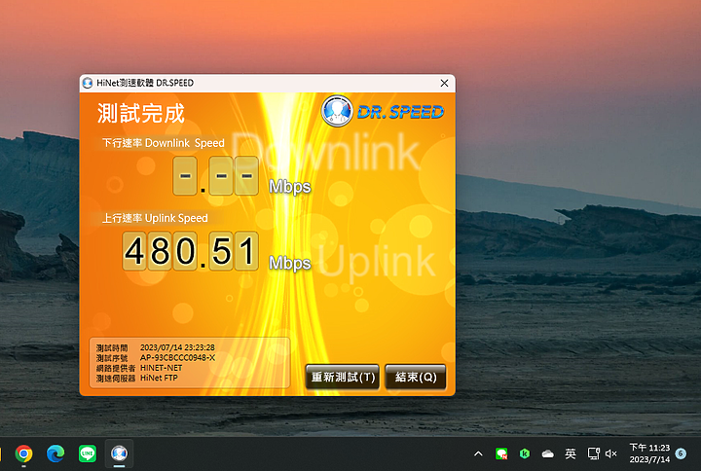Click the 重新測試(T) retest button
The height and width of the screenshot is (471, 701).
343,378
